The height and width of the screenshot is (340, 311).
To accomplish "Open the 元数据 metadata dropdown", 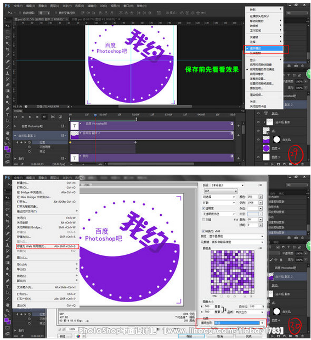I will 238,242.
